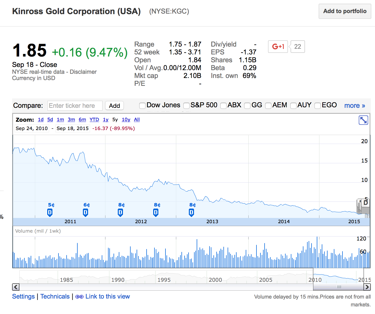Expand more comparison tickers
This screenshot has height=314, width=375.
tap(355, 106)
